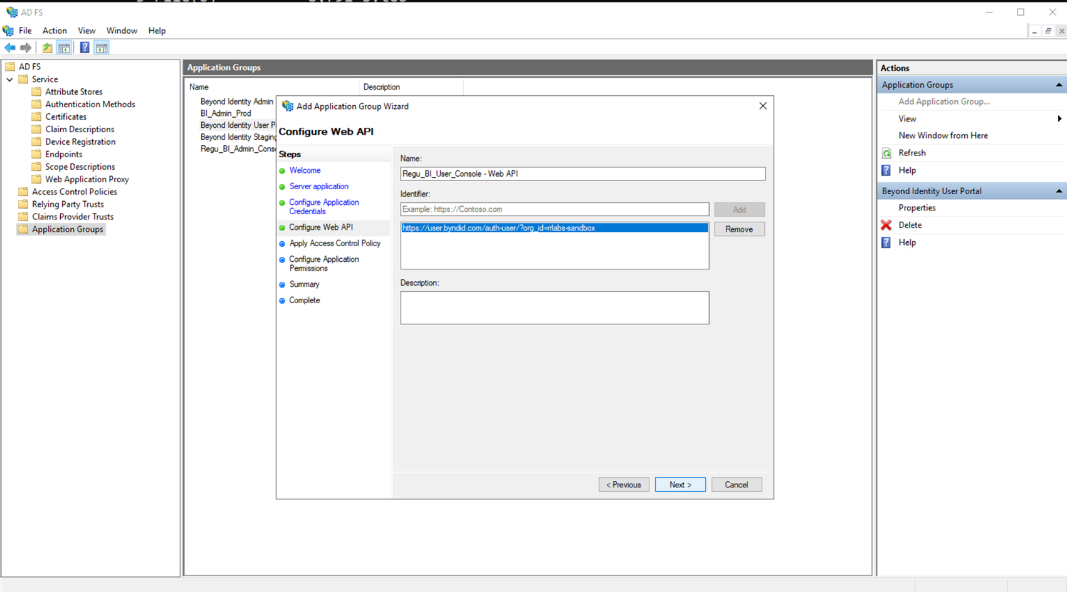Click the blue Help question mark toolbar icon
This screenshot has width=1067, height=592.
click(x=84, y=48)
